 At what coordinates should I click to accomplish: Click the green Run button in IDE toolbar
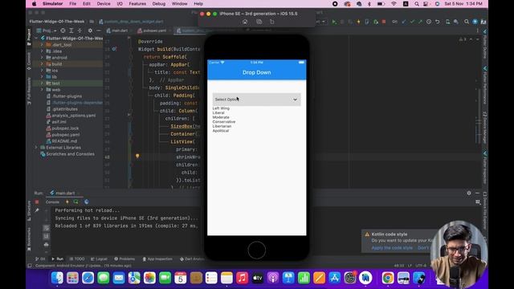[x=334, y=22]
